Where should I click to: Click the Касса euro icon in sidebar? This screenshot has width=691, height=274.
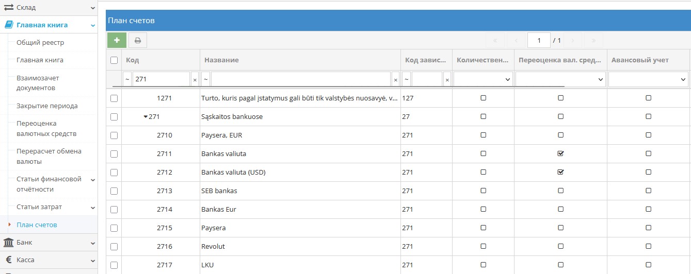(x=9, y=260)
